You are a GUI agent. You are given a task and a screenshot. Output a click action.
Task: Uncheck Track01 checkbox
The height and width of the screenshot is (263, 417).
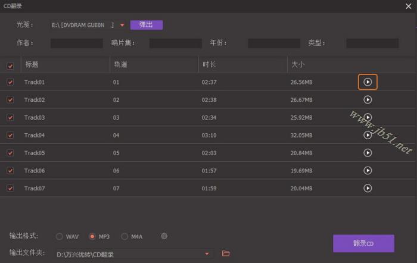pyautogui.click(x=10, y=82)
